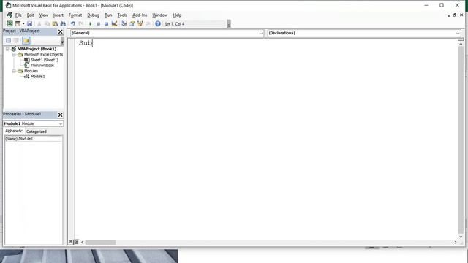Open the Run menu

point(108,15)
